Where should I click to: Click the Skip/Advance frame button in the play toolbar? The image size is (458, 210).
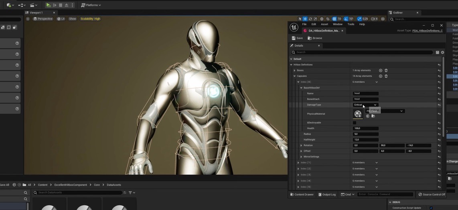pos(55,5)
